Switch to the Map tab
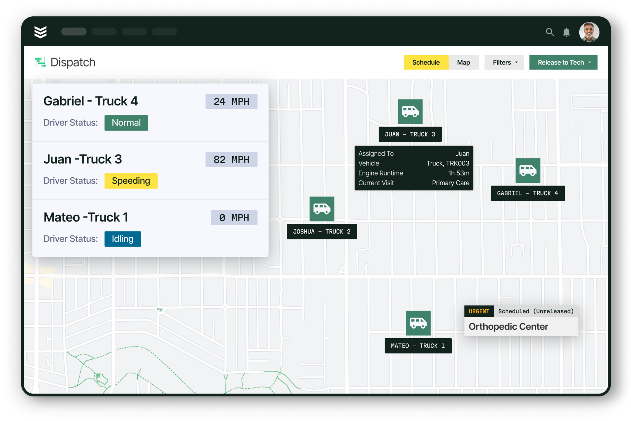The width and height of the screenshot is (631, 421). click(x=463, y=62)
